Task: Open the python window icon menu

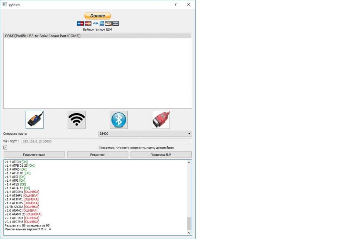Action: pyautogui.click(x=5, y=4)
